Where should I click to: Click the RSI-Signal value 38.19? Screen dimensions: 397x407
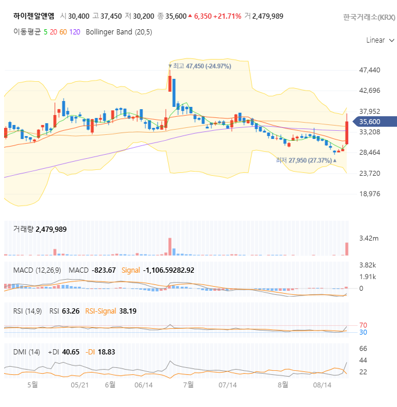click(128, 311)
